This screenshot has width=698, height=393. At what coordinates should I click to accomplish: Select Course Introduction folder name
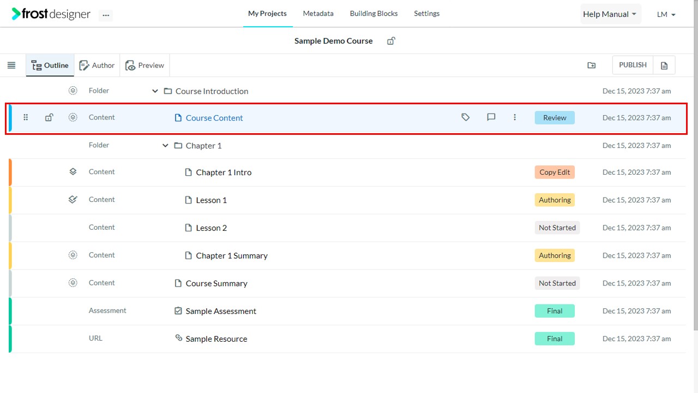(212, 91)
